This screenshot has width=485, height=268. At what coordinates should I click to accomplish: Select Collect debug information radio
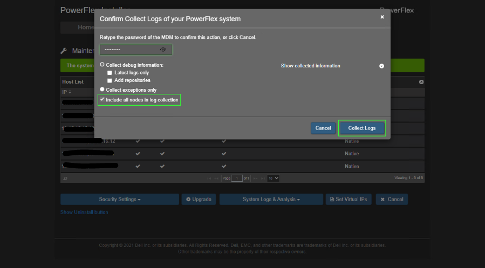102,65
